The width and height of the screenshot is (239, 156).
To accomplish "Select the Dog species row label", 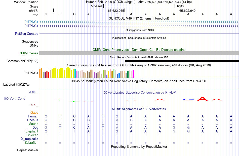I will (x=35, y=128).
